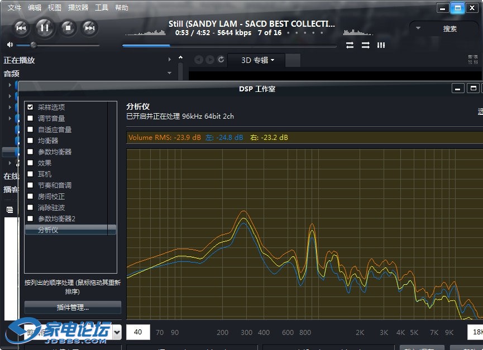Open the 文件 menu
483x350 pixels.
(x=15, y=8)
